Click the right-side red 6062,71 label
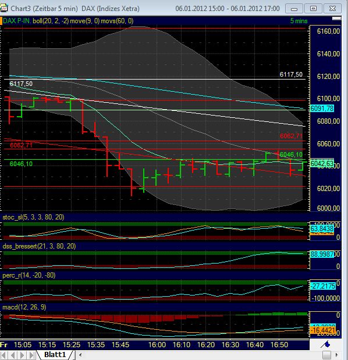The image size is (348, 360). click(x=291, y=136)
